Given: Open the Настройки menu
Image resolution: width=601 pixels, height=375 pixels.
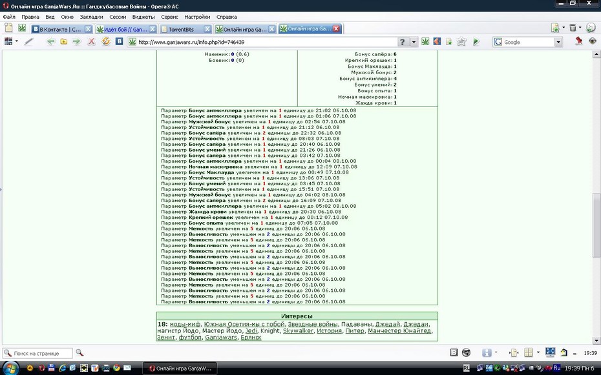Looking at the screenshot, I should (x=197, y=17).
